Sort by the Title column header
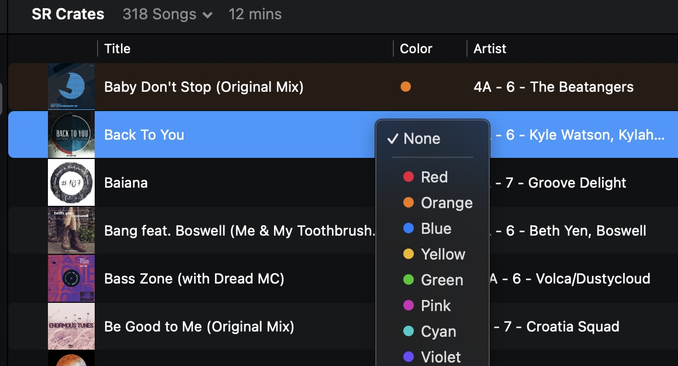 pyautogui.click(x=117, y=49)
